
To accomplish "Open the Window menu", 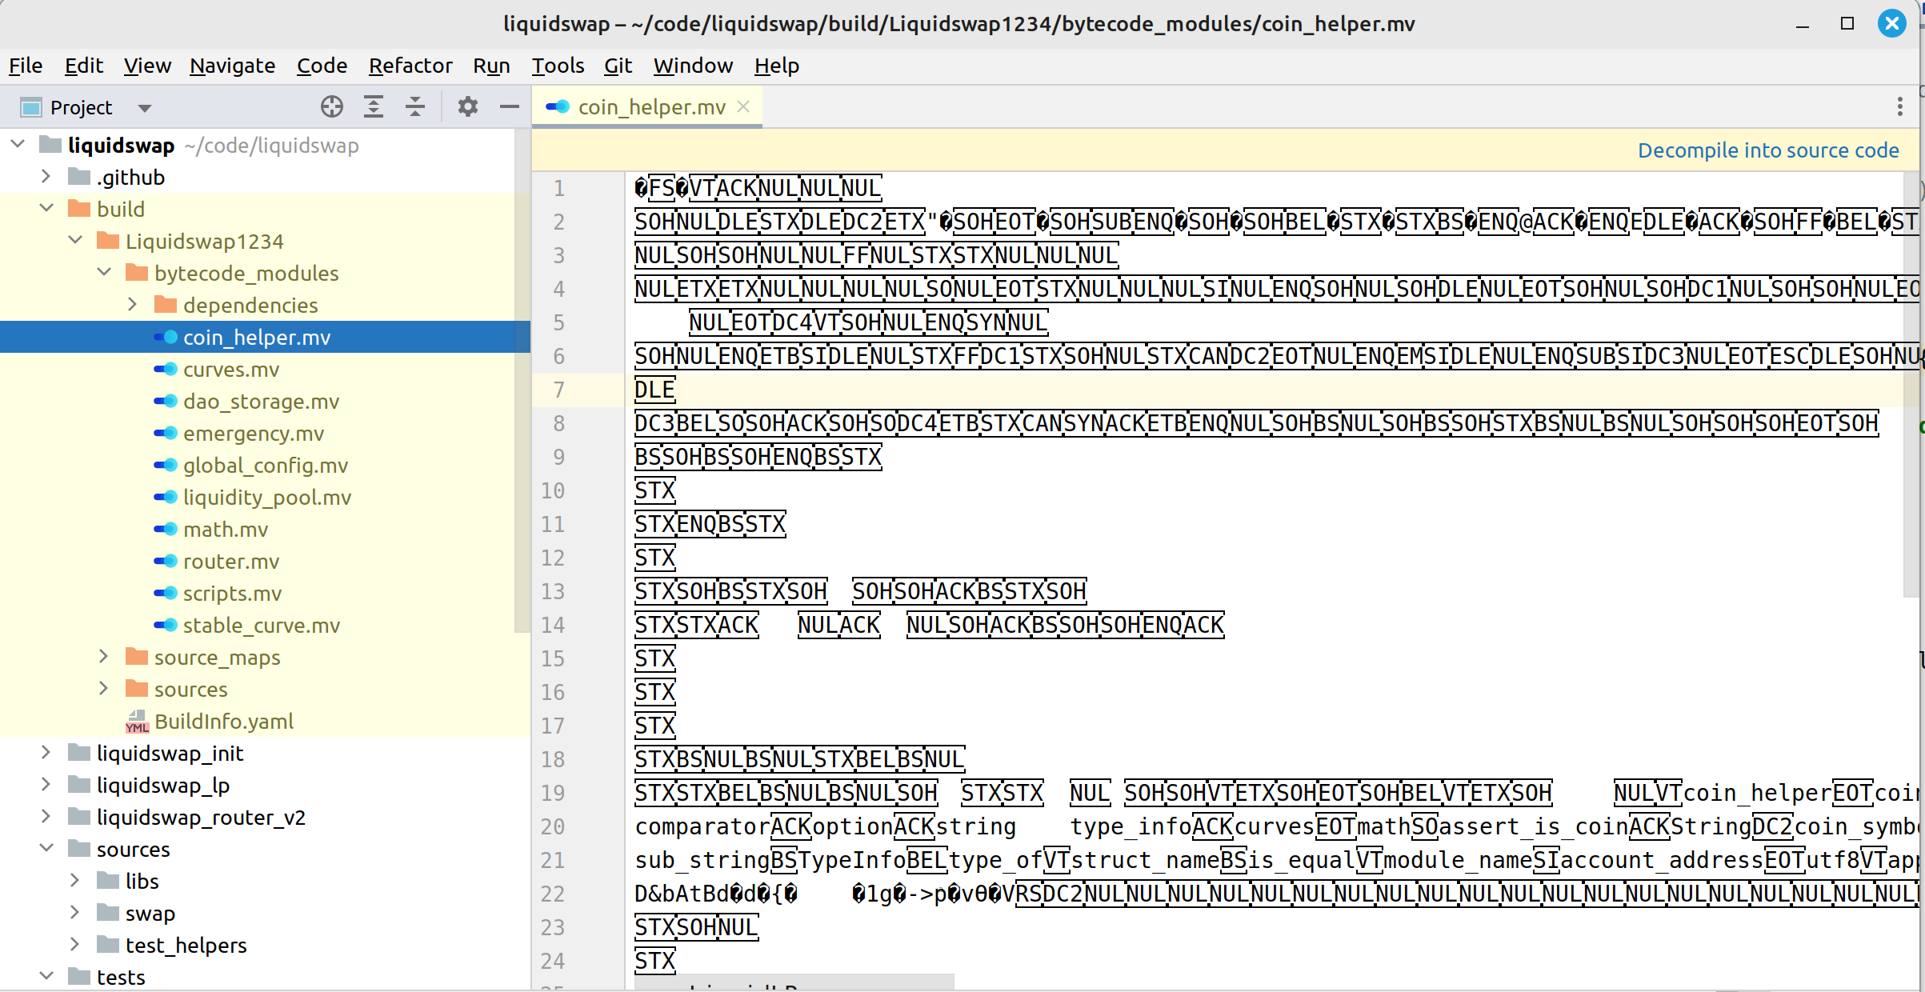I will point(693,66).
